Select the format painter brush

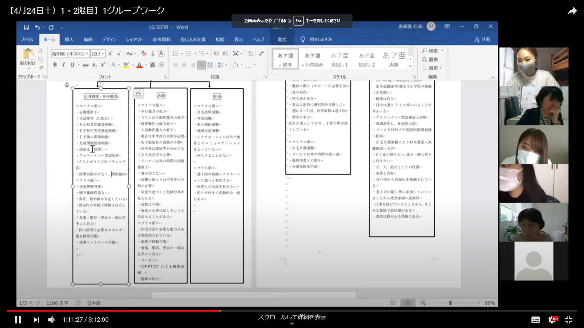click(x=41, y=67)
